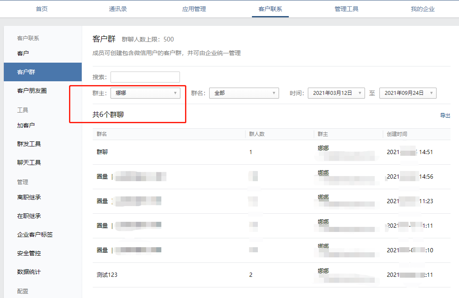Switch to the 首页 tab

[x=41, y=8]
